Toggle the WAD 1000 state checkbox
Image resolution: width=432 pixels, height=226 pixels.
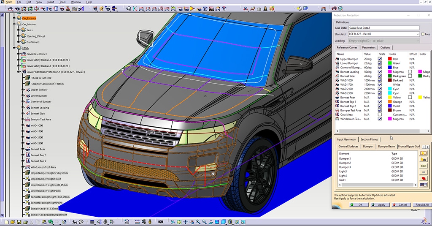pyautogui.click(x=380, y=80)
